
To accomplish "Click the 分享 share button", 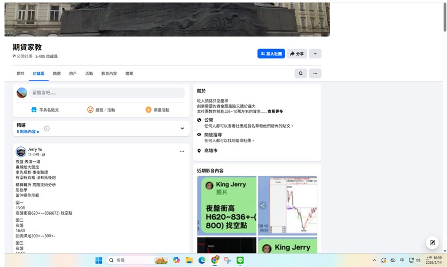I will pyautogui.click(x=297, y=53).
